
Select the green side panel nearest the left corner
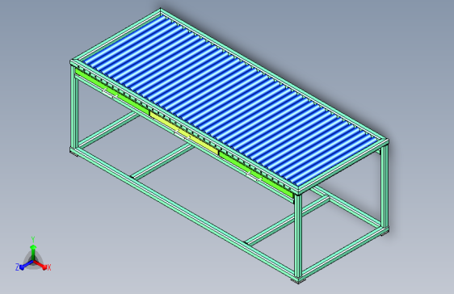112,91
